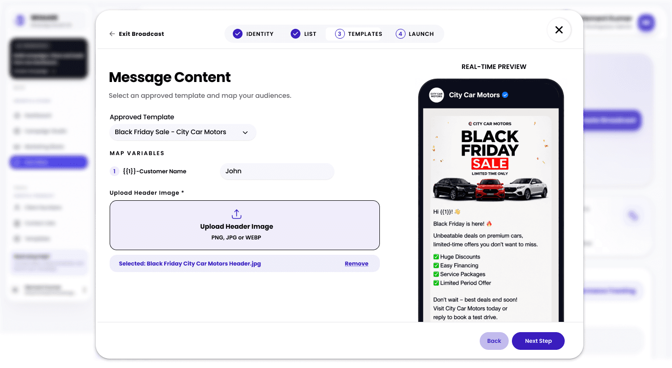Proceed with the Next Step button
672x368 pixels.
click(538, 341)
